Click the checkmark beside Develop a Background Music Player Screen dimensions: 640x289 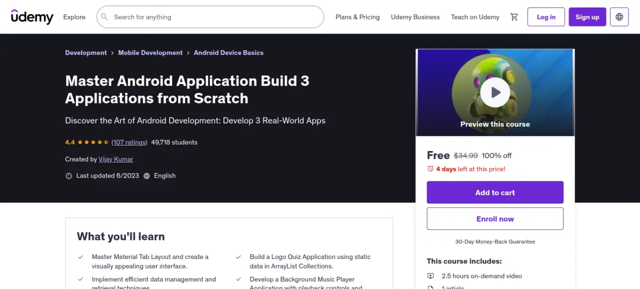238,279
